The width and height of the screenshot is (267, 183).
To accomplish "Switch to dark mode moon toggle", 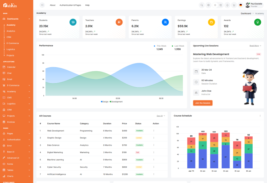I will pyautogui.click(x=221, y=5).
